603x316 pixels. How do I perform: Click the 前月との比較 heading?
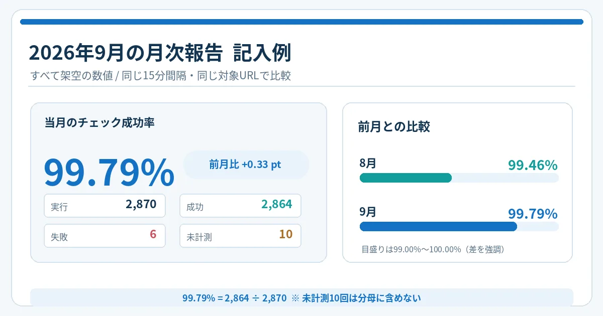[x=394, y=126]
